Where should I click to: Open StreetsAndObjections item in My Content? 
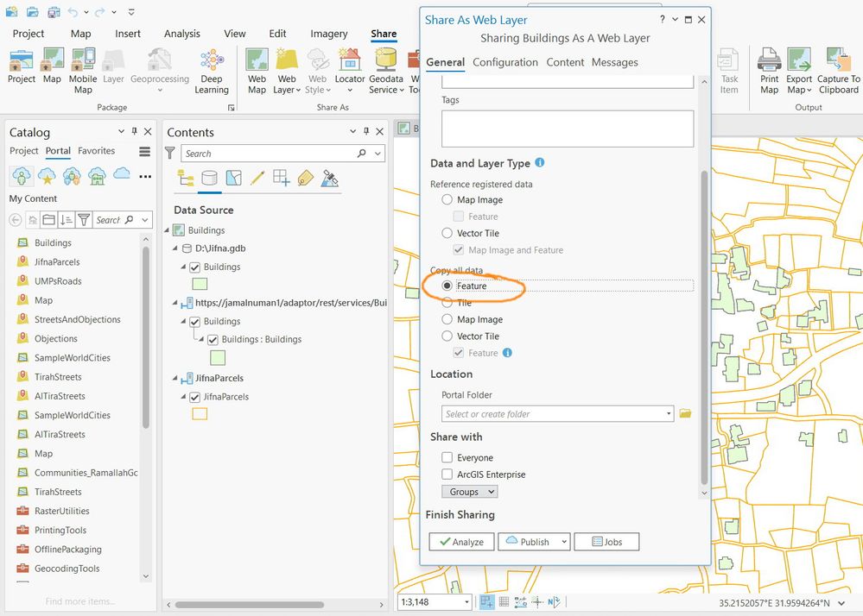(77, 319)
